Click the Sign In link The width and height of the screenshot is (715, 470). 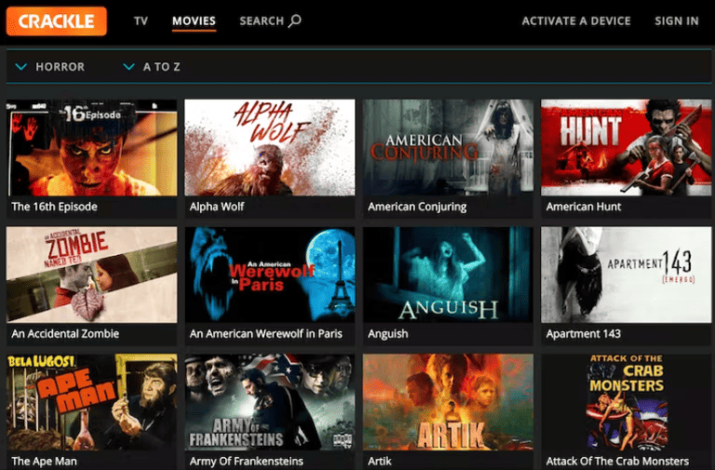click(676, 20)
